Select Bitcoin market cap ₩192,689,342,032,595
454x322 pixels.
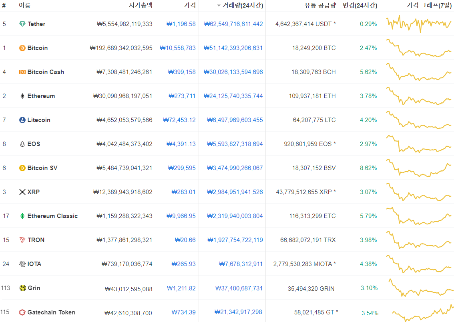121,48
